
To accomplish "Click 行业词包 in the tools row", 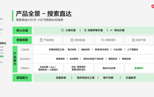I will (x=118, y=50).
